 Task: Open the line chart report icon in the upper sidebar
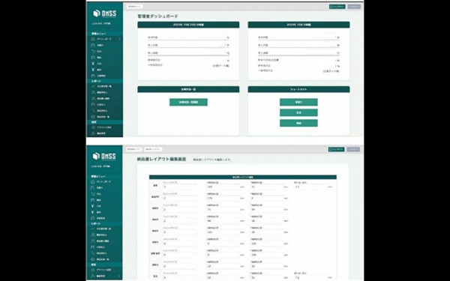coord(93,86)
